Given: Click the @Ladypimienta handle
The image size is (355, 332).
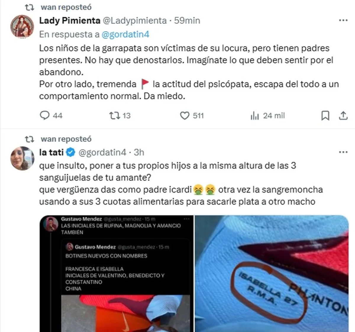Looking at the screenshot, I should [135, 20].
